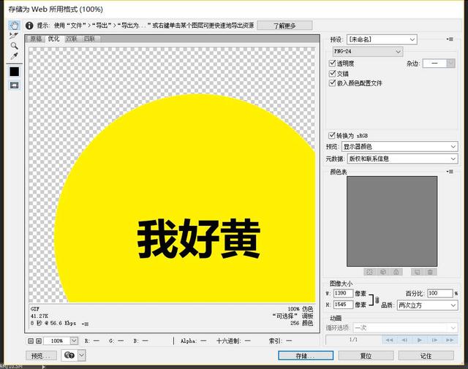
Task: Click the 256 颜色 info text
Action: tap(301, 323)
